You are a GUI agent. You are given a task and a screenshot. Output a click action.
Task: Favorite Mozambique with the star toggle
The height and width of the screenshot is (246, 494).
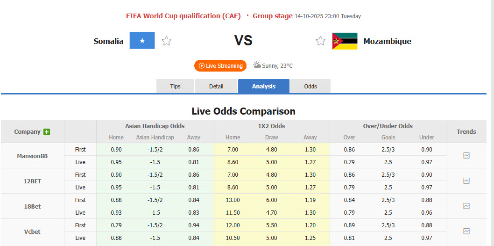pos(320,41)
